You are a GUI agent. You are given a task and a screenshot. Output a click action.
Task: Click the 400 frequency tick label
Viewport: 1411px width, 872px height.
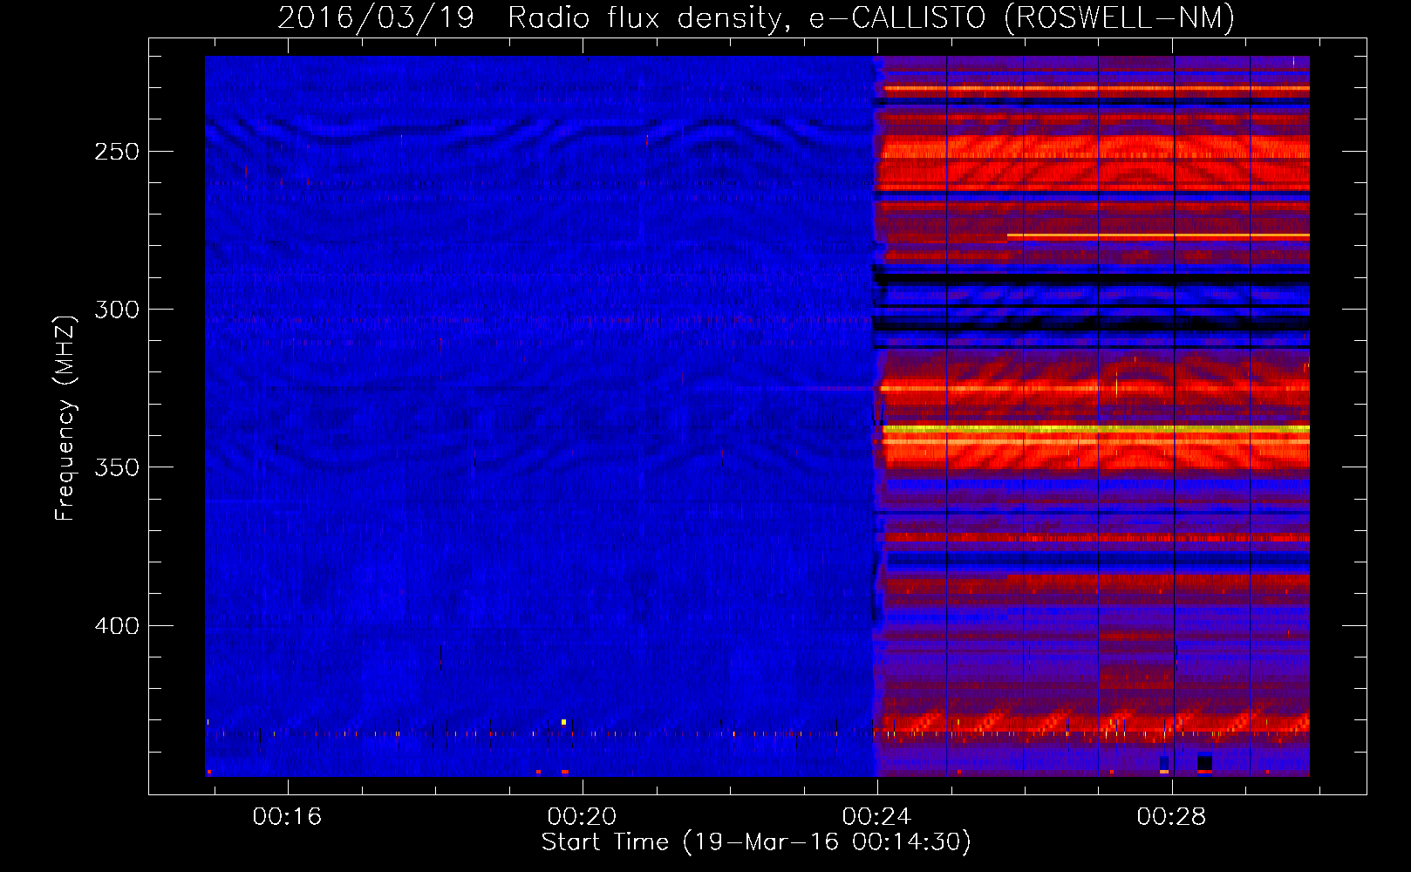point(117,626)
